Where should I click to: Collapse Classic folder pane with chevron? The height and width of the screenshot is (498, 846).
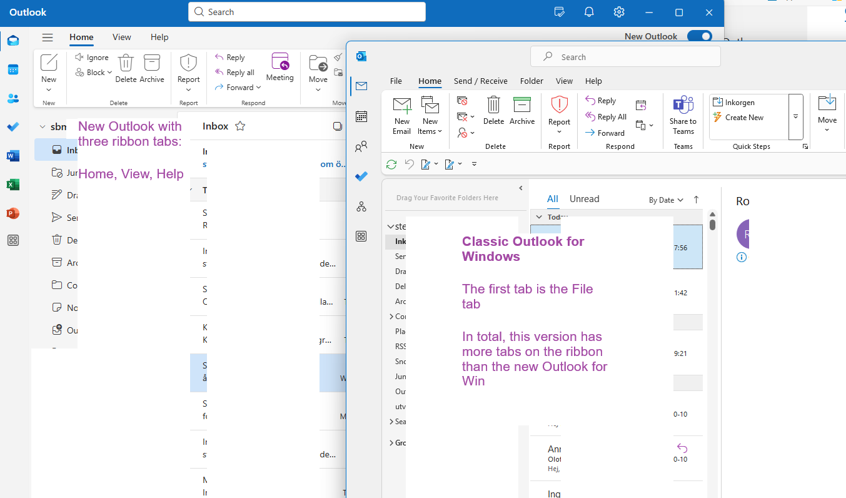[x=520, y=188]
